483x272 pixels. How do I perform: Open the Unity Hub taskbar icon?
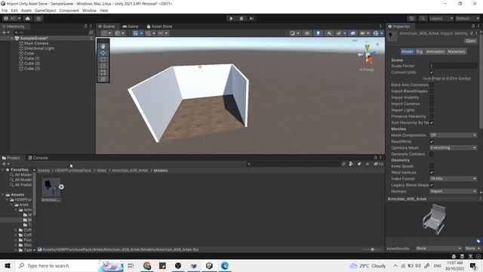pos(209,265)
